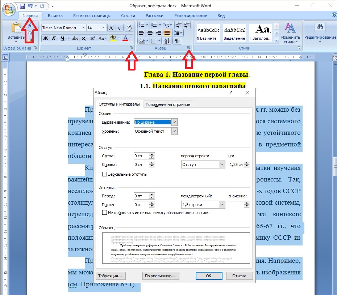Screen dimensions: 337x295
Task: Click the Save icon in quick access toolbar
Action: [x=22, y=6]
